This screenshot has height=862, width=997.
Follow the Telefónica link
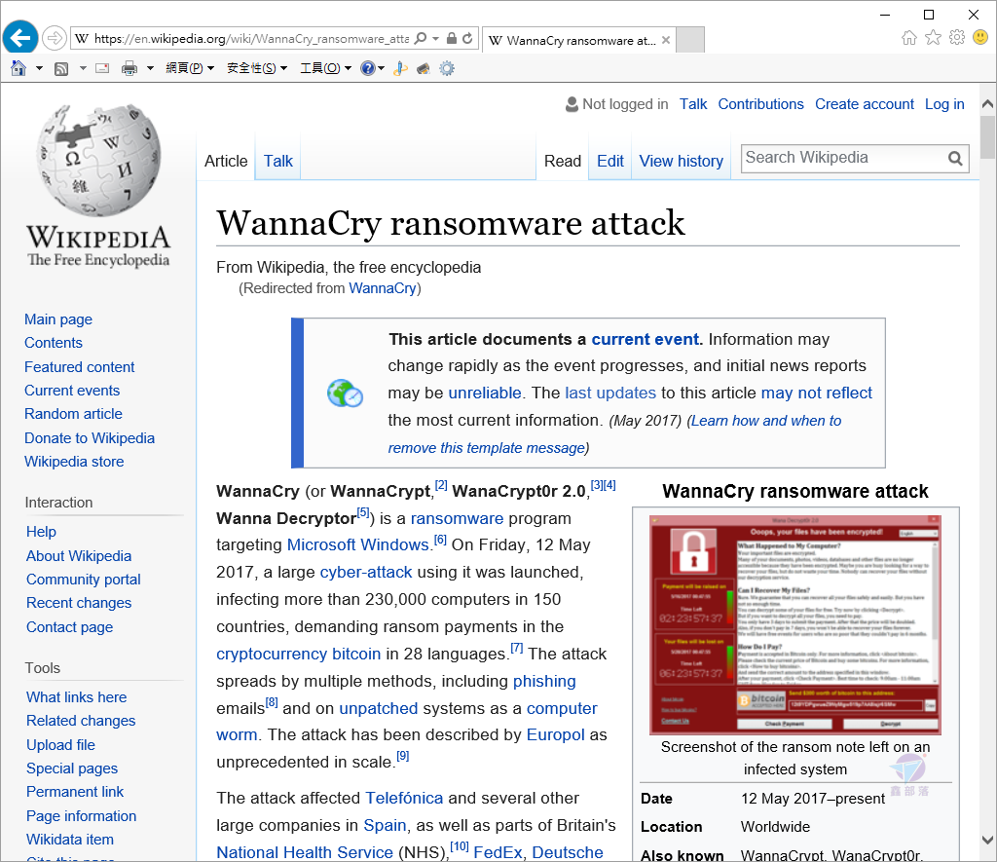404,798
